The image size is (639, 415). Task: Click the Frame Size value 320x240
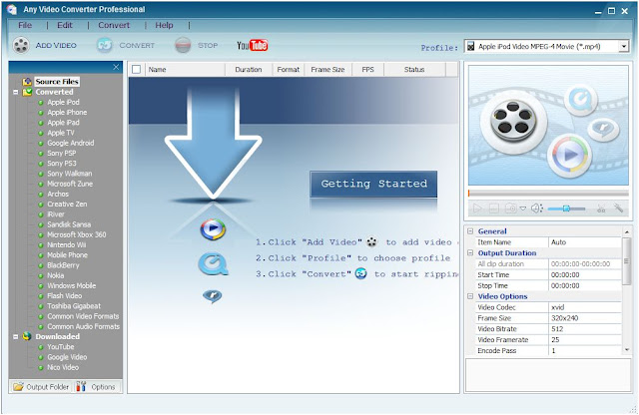click(585, 318)
